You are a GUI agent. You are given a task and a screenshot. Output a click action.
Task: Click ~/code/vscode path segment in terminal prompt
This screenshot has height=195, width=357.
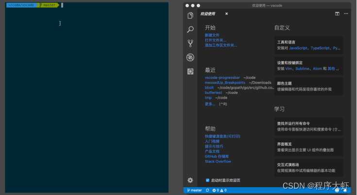pyautogui.click(x=21, y=5)
